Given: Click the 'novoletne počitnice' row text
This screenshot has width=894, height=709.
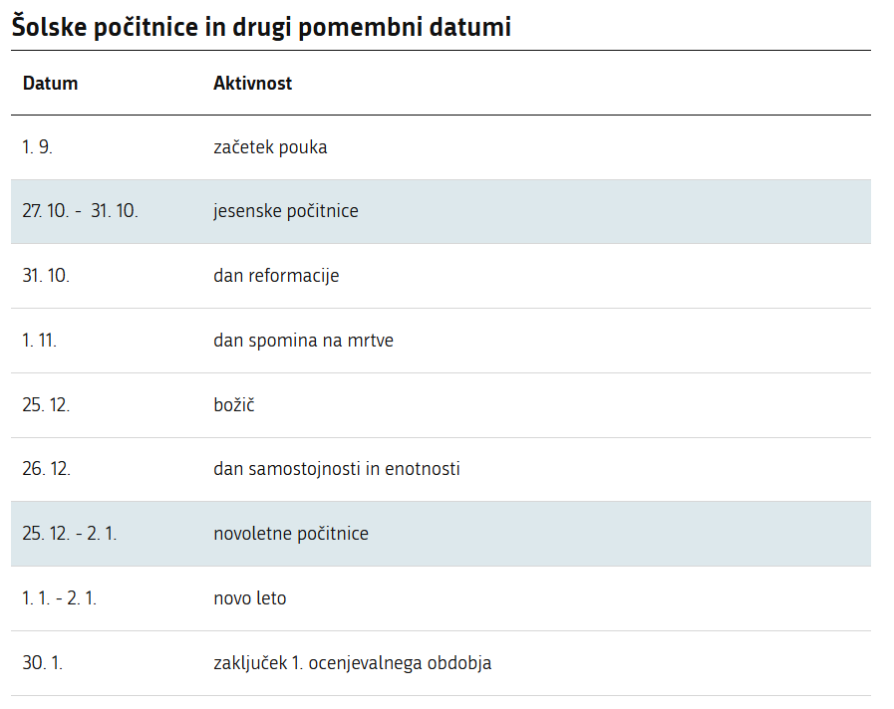Looking at the screenshot, I should click(x=290, y=534).
